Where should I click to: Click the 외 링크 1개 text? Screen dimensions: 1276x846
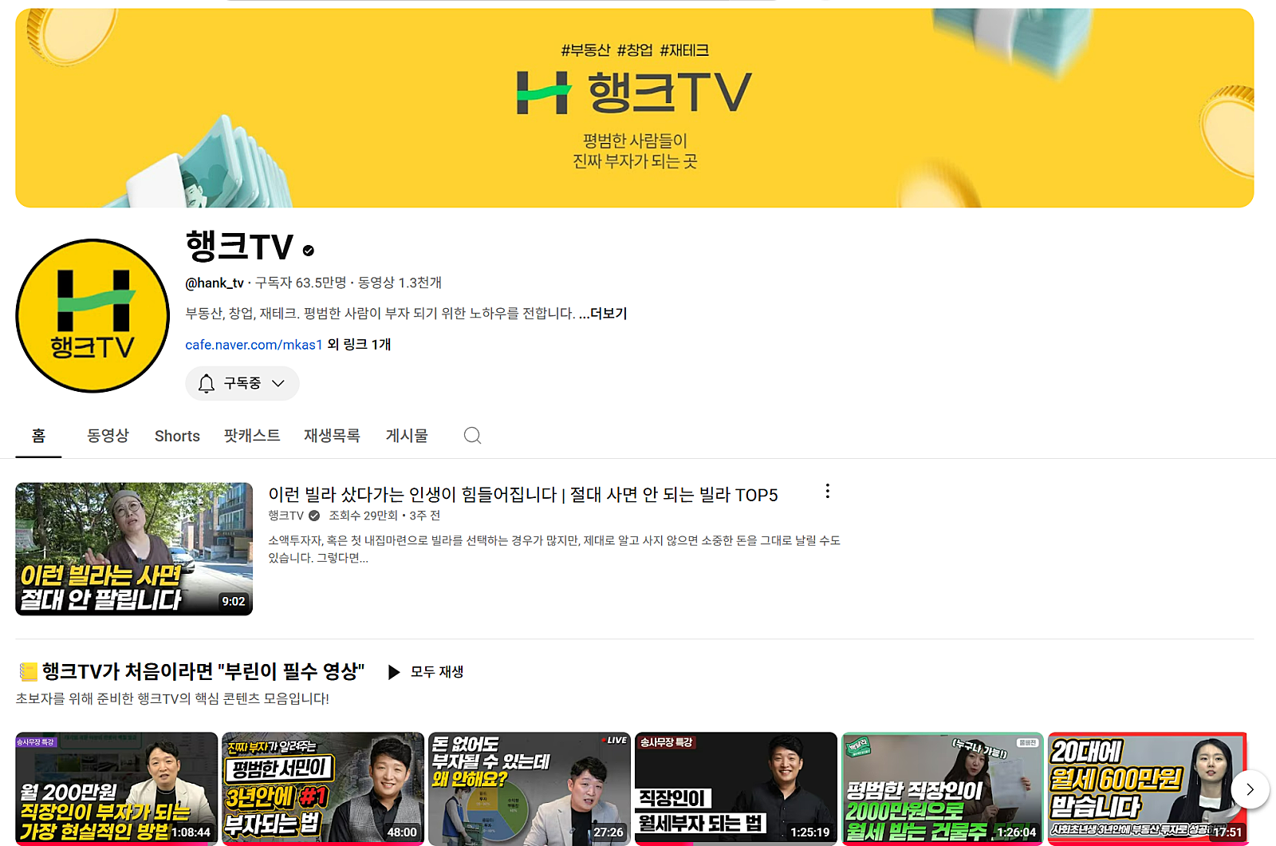pyautogui.click(x=359, y=345)
